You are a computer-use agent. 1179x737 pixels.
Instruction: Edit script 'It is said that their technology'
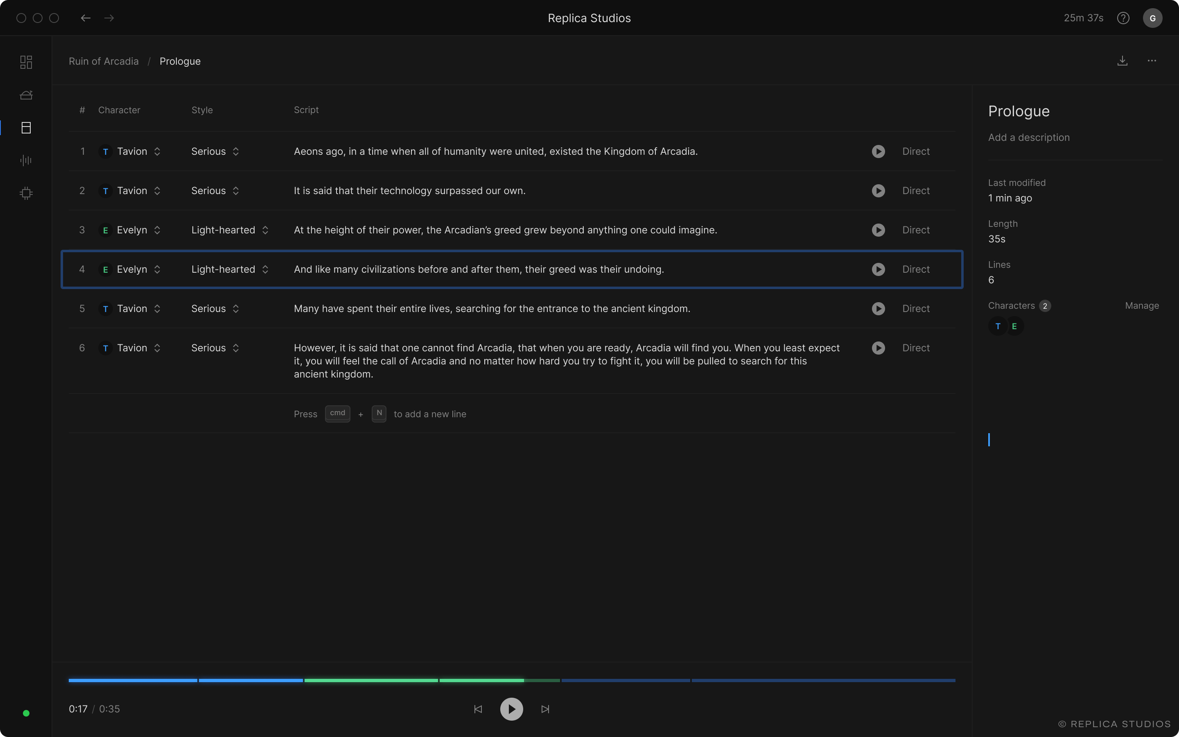(409, 190)
